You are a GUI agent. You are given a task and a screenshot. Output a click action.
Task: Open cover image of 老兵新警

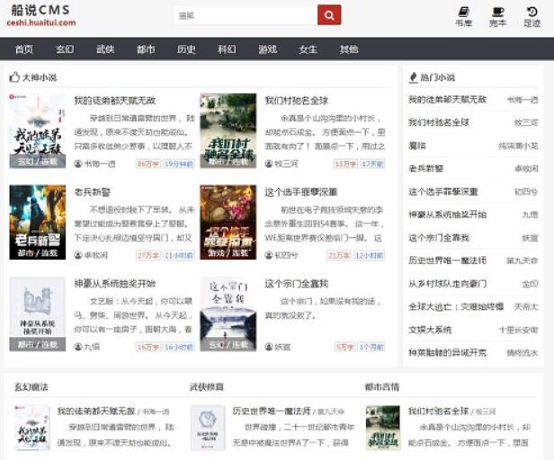[38, 223]
